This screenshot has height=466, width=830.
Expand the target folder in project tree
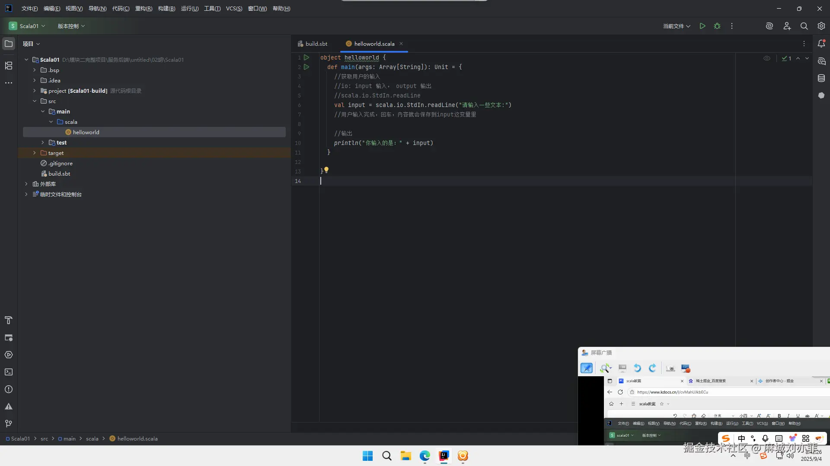[35, 153]
